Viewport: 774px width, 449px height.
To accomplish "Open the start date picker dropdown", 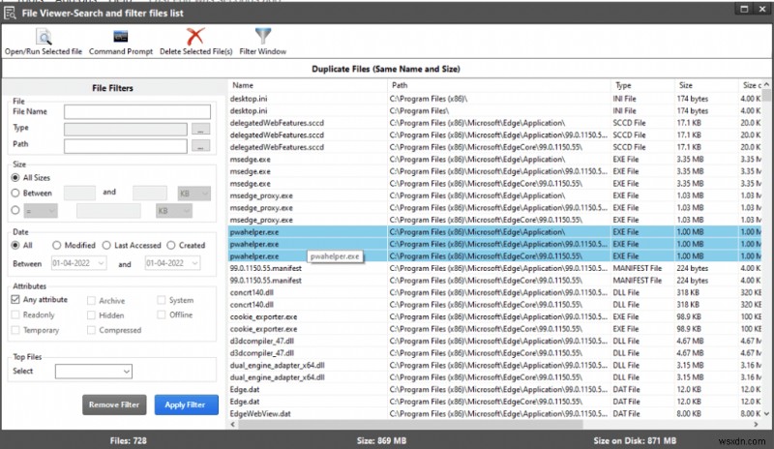I will [101, 263].
